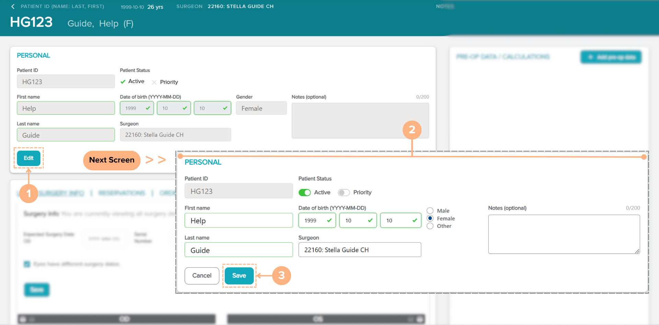Screen dimensions: 659x325
Task: Cancel editing the personal details
Action: pos(202,276)
